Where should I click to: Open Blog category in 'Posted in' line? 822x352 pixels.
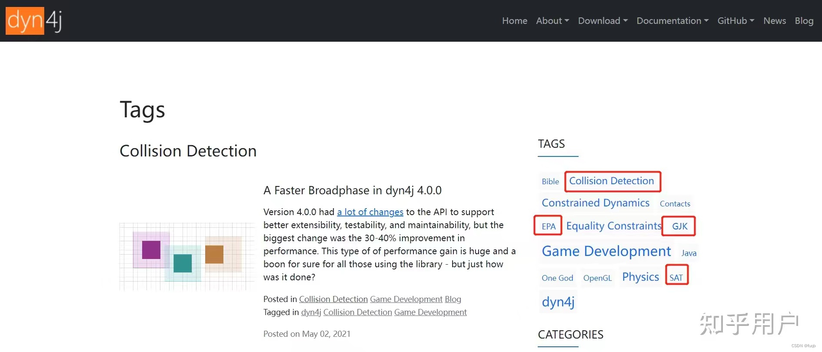pos(453,299)
